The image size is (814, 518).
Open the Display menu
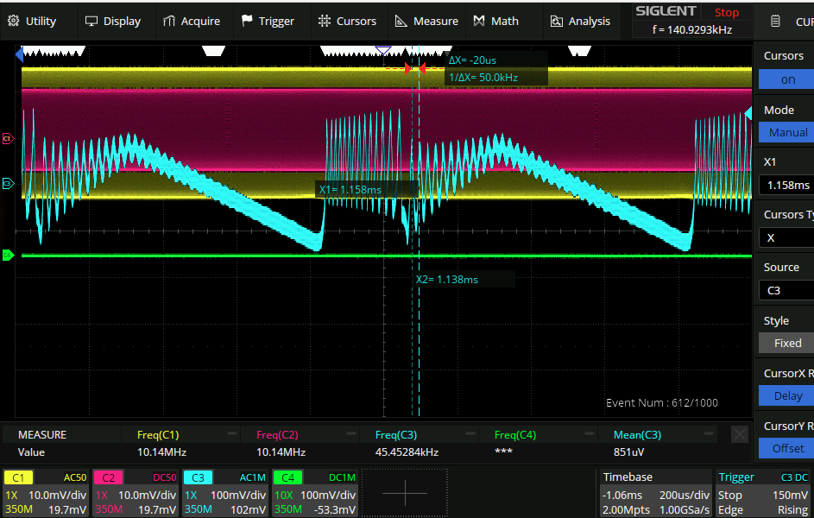tap(112, 21)
